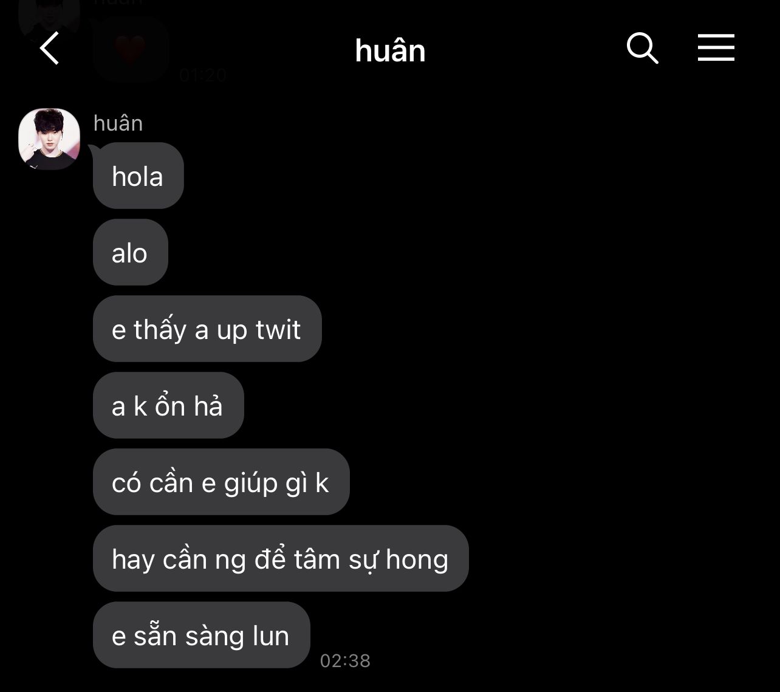Tap the message 'e thấy a up twit'
This screenshot has width=780, height=692.
[207, 329]
